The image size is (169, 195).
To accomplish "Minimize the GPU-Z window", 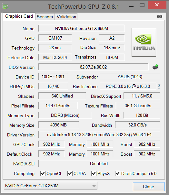I will [131, 6].
